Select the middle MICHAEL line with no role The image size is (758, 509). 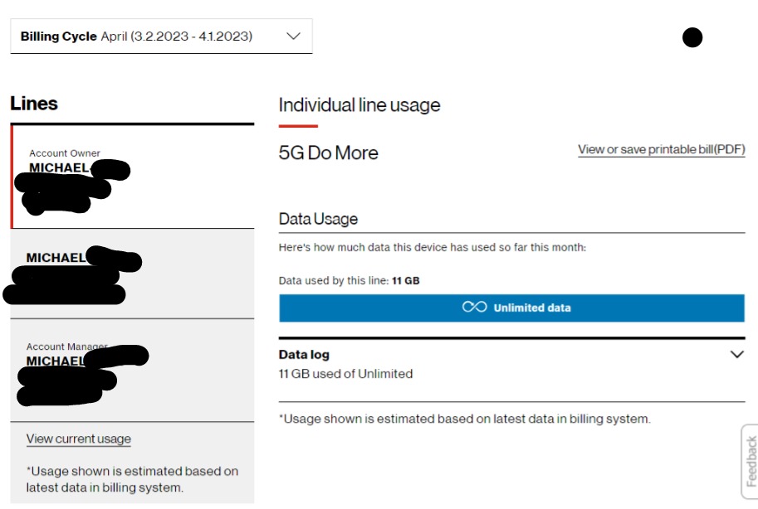(133, 274)
